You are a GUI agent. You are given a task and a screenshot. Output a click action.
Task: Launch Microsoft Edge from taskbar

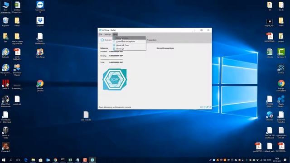26,160
